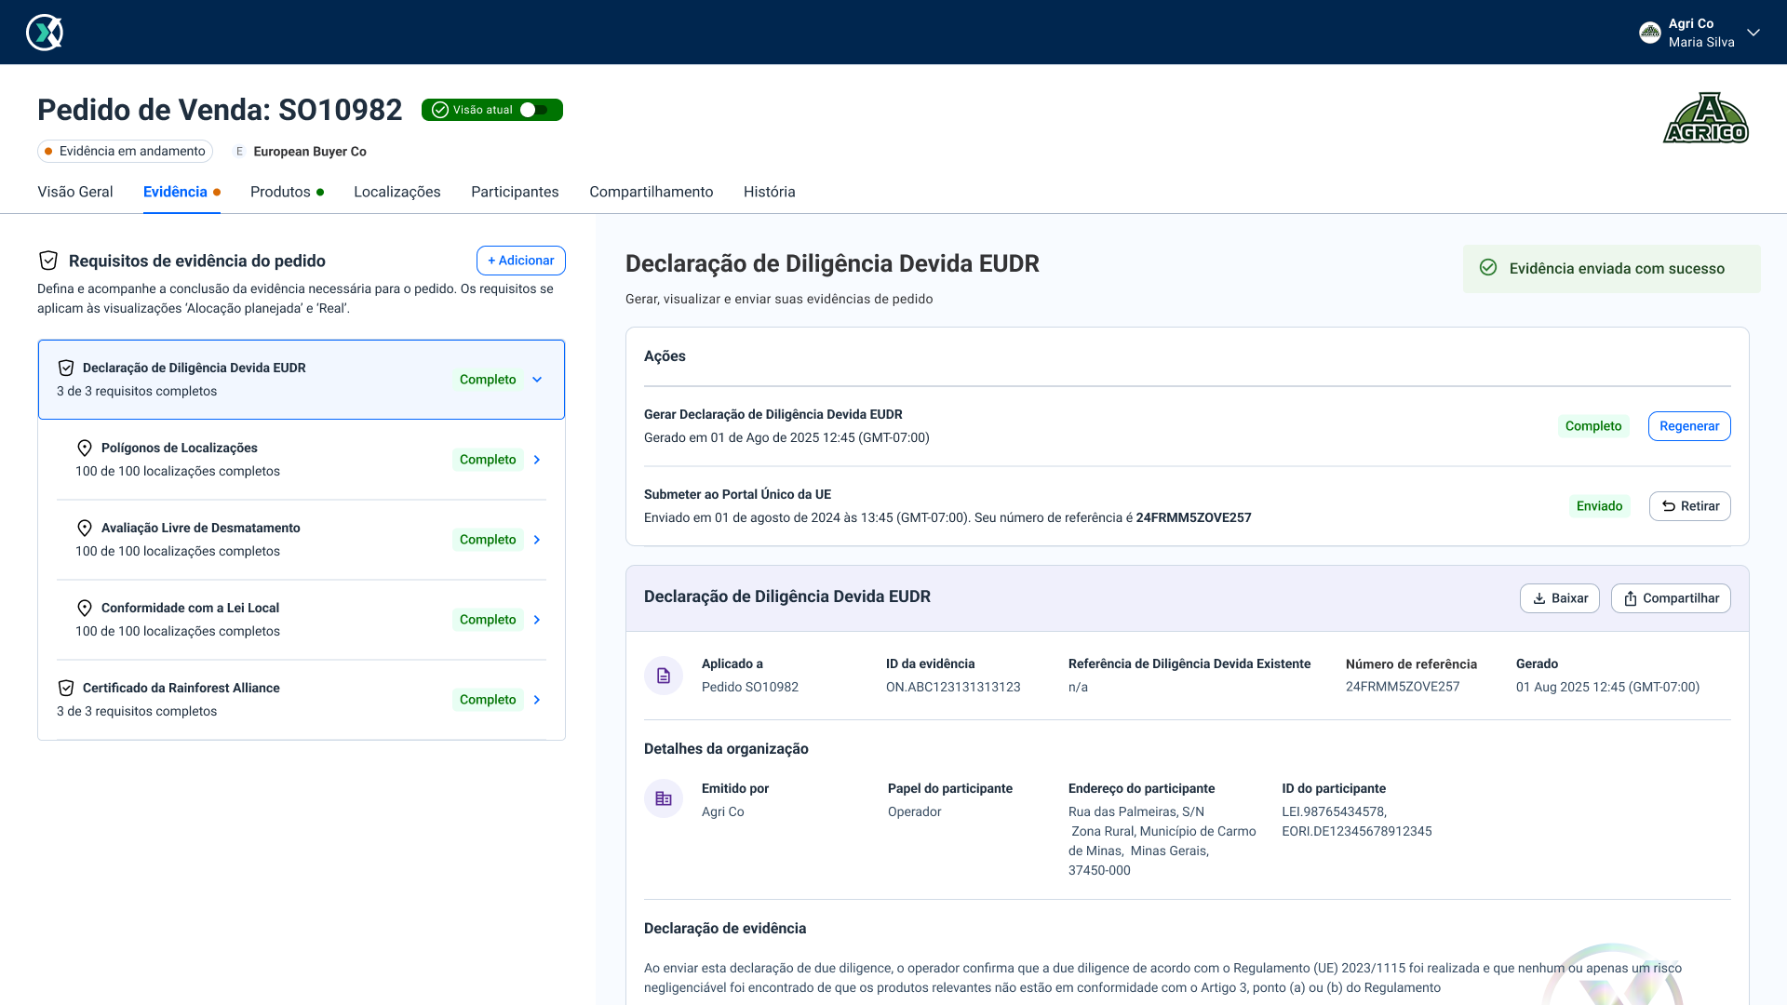Click pin icon for Conformidade com a Lei Local

(85, 608)
